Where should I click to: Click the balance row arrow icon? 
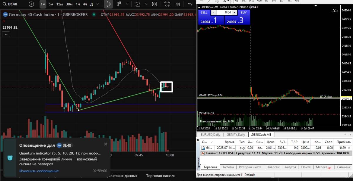click(x=202, y=153)
